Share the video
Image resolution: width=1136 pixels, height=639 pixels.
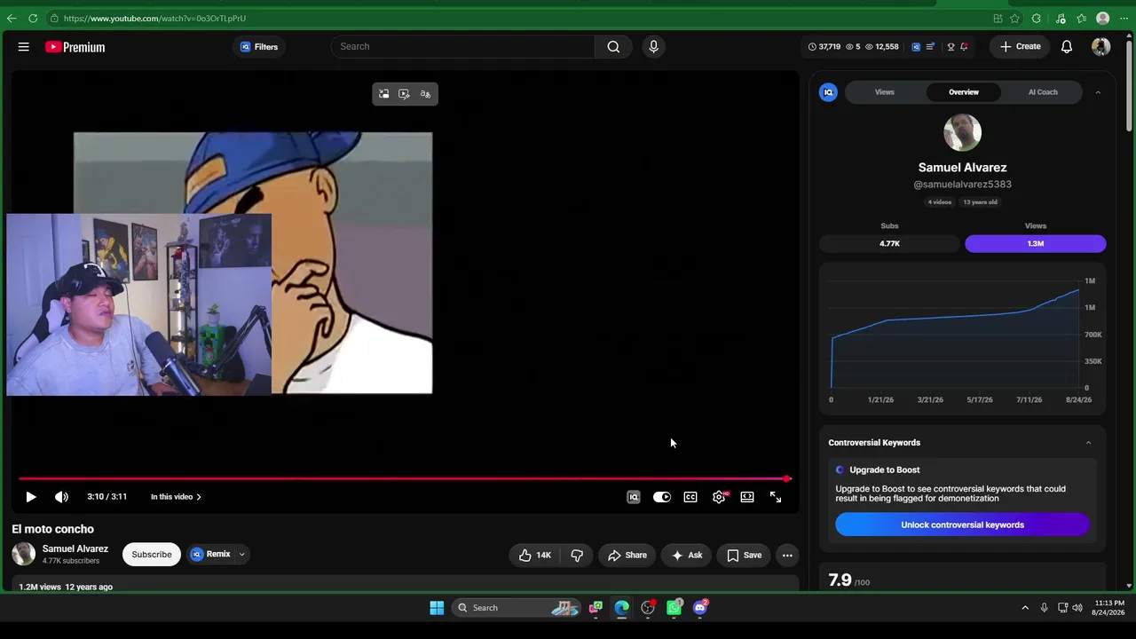[627, 556]
